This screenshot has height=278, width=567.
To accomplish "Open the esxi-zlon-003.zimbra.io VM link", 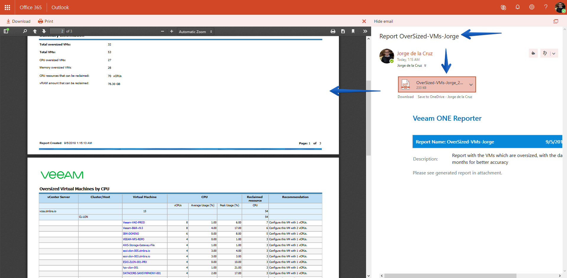I will tap(137, 256).
